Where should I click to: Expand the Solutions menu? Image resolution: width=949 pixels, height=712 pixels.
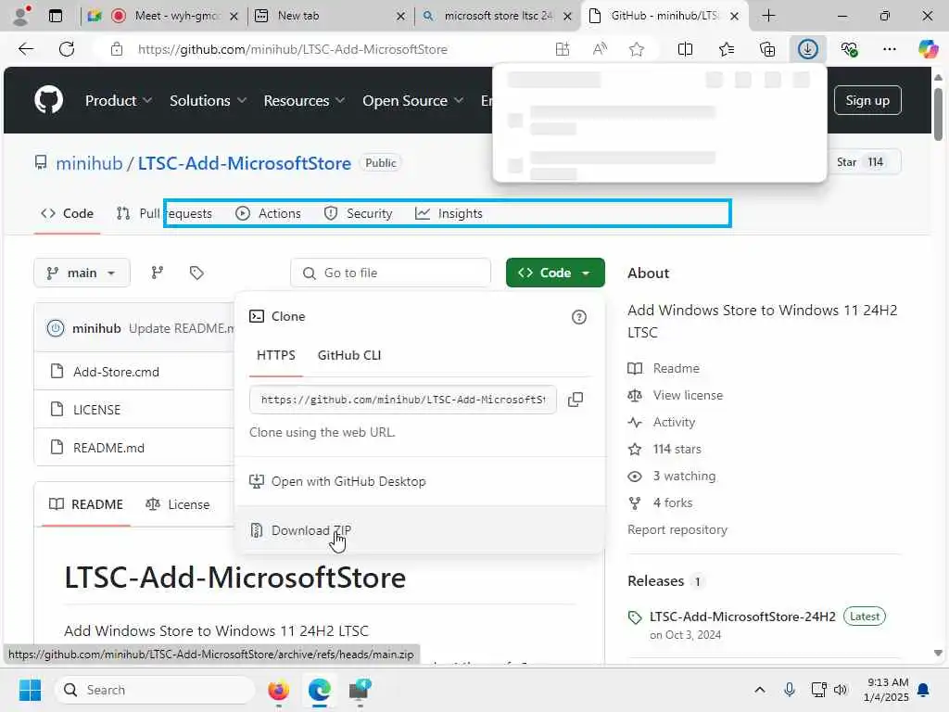tap(208, 100)
